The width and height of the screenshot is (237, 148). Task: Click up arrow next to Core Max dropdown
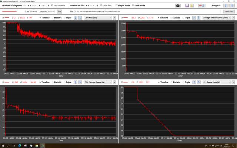(x=75, y=18)
